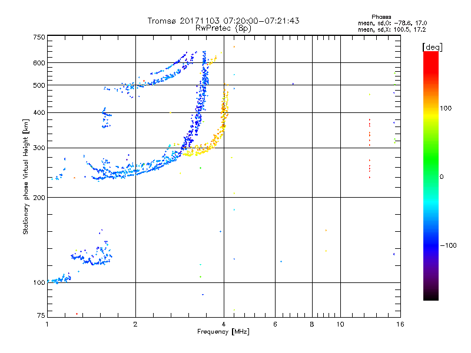Click the blue E-layer cluster near 120 km
This screenshot has height=353, width=471.
(93, 255)
